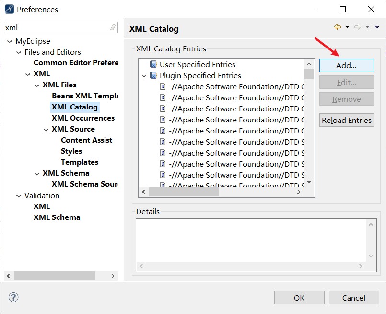Click catalog horizontal scrollbar thumb
This screenshot has height=314, width=386.
tap(184, 192)
